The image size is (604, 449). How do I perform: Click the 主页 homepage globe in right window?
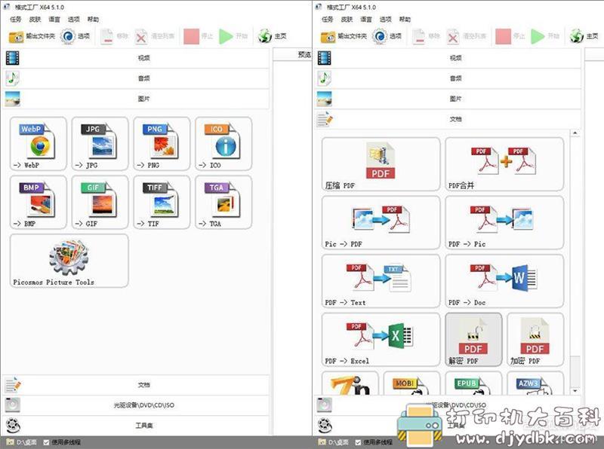pos(584,36)
